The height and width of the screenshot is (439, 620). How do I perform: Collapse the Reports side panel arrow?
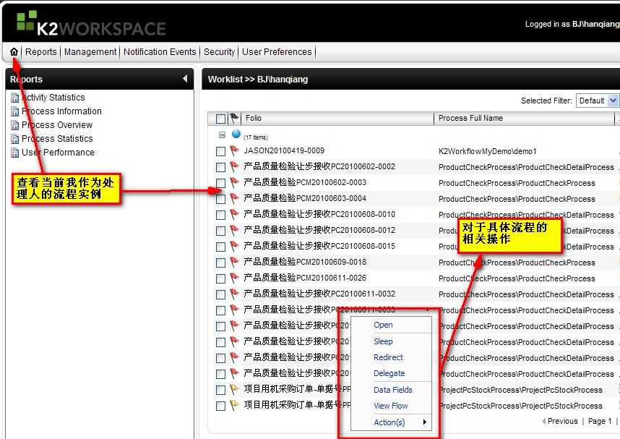(x=185, y=78)
